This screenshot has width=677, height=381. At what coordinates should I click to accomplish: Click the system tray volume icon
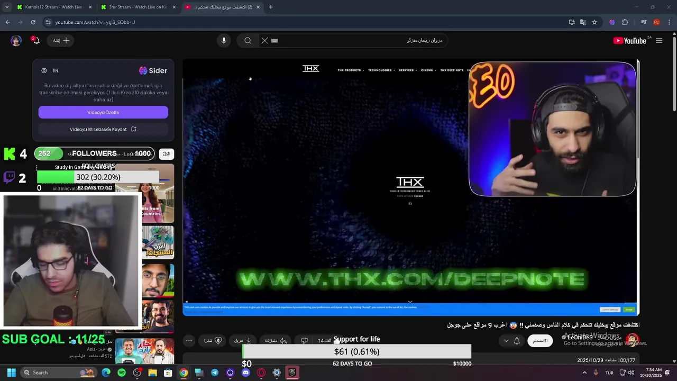pyautogui.click(x=631, y=373)
